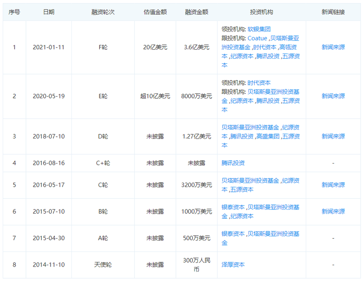Open 腾讯投资 link in C+轮 row
Viewport: 364px width, 282px height.
pyautogui.click(x=233, y=163)
